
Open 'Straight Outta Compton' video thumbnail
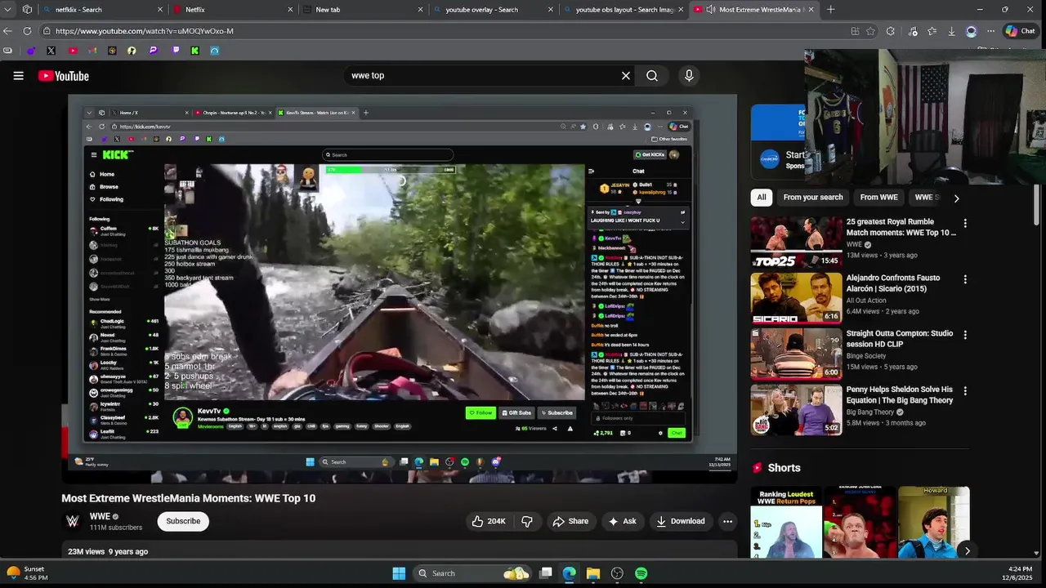[796, 354]
